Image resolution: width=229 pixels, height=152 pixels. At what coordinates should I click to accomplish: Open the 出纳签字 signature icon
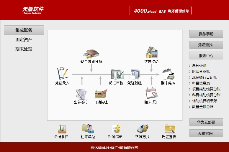coord(81,94)
